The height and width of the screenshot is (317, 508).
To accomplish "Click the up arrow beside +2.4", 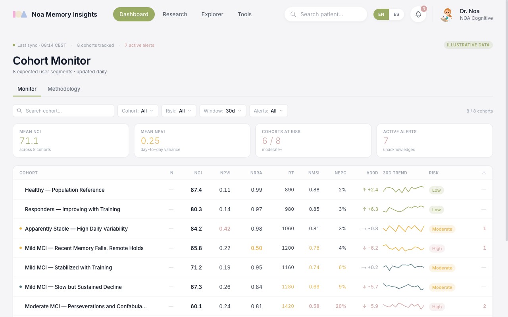I will (364, 190).
